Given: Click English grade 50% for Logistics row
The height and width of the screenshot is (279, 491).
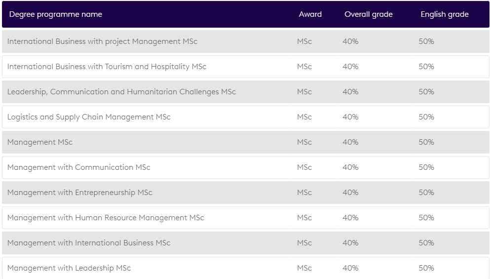Looking at the screenshot, I should click(x=426, y=117).
